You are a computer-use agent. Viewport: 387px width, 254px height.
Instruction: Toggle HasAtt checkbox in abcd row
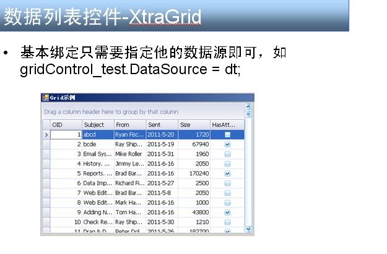228,135
